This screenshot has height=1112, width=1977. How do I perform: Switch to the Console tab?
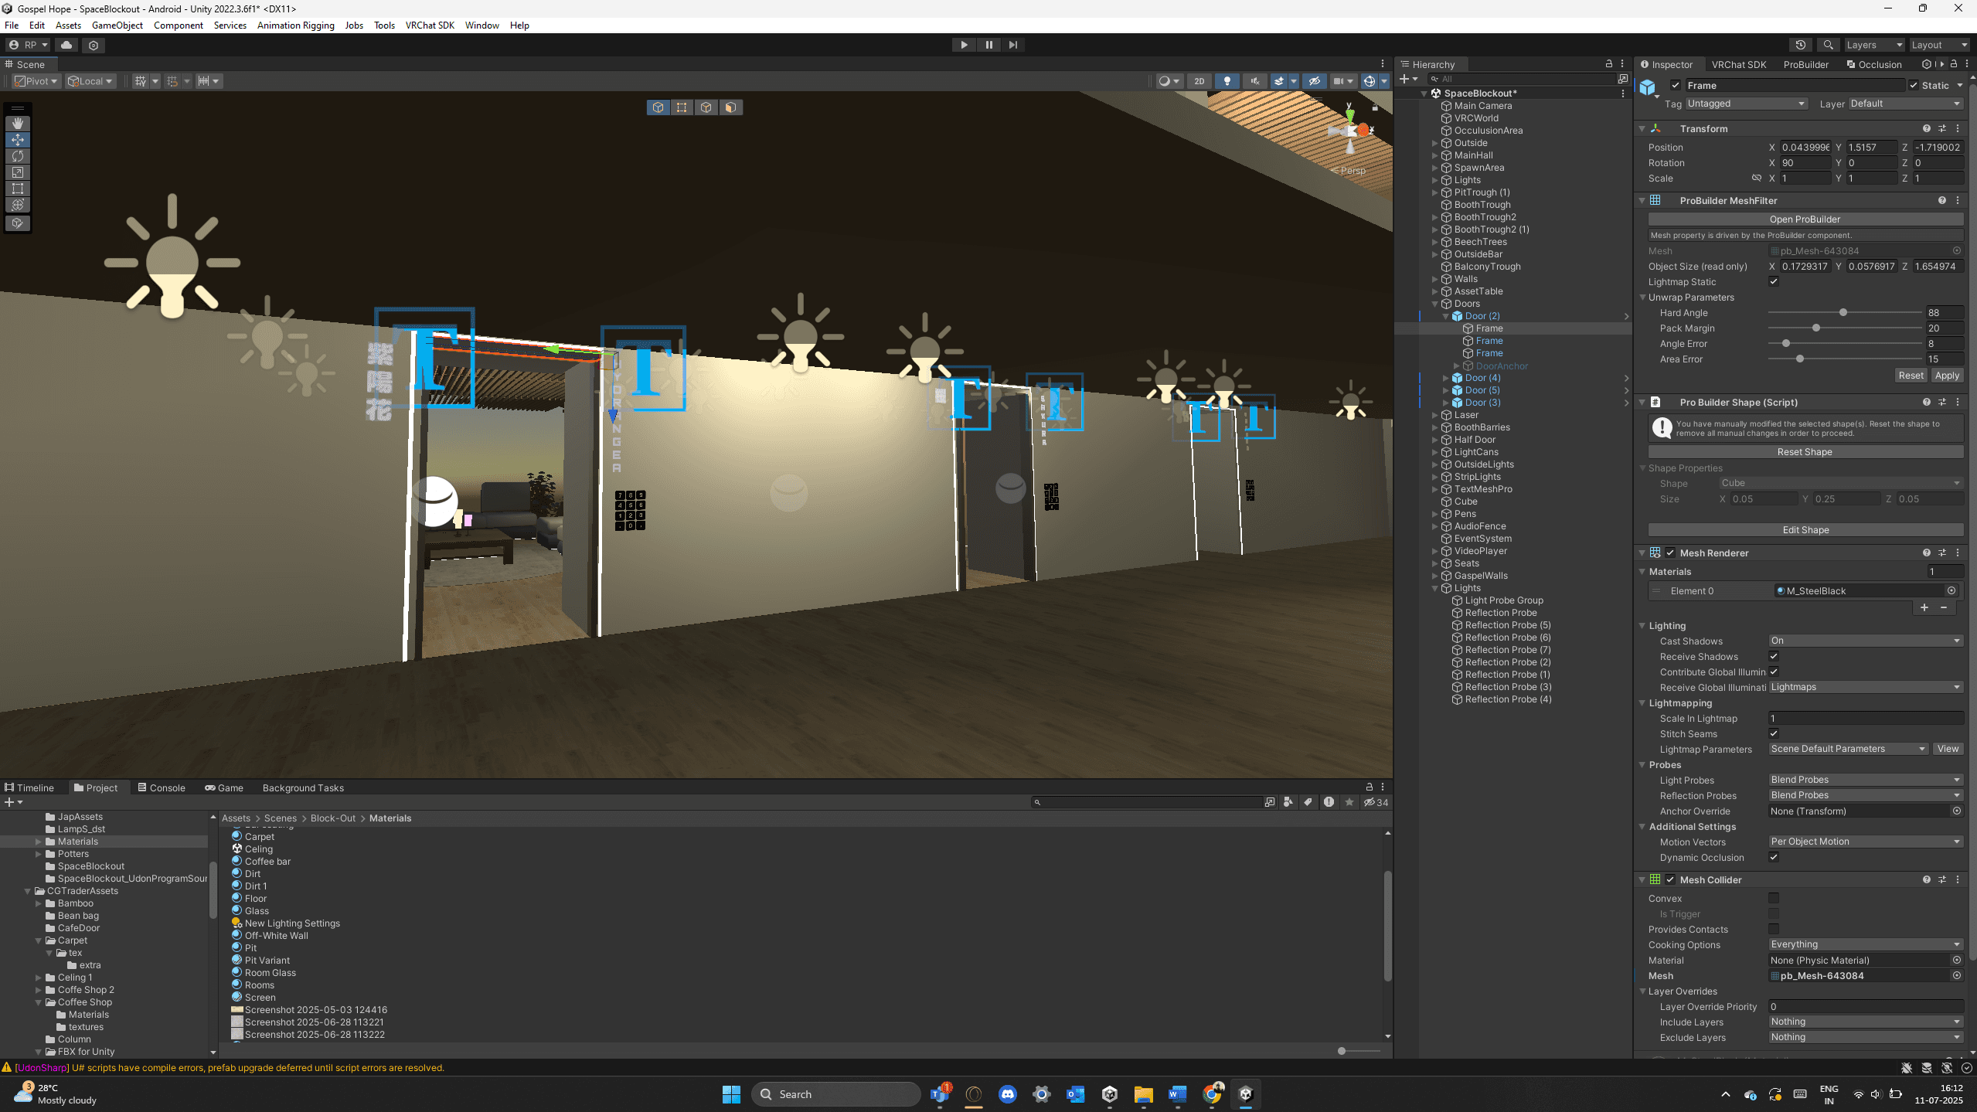162,787
